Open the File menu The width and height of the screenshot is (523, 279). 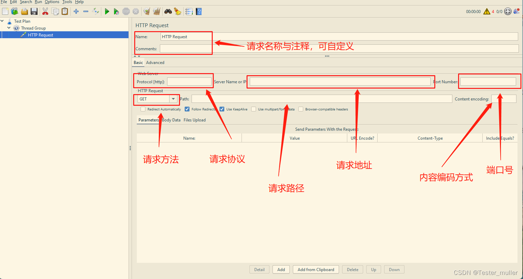4,2
